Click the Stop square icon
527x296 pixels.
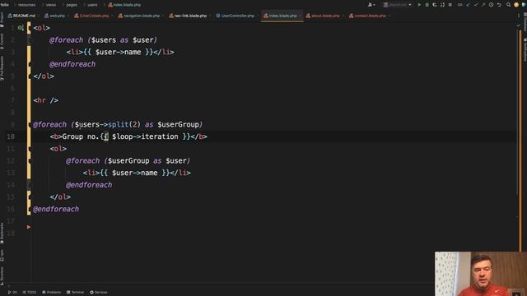[450, 5]
